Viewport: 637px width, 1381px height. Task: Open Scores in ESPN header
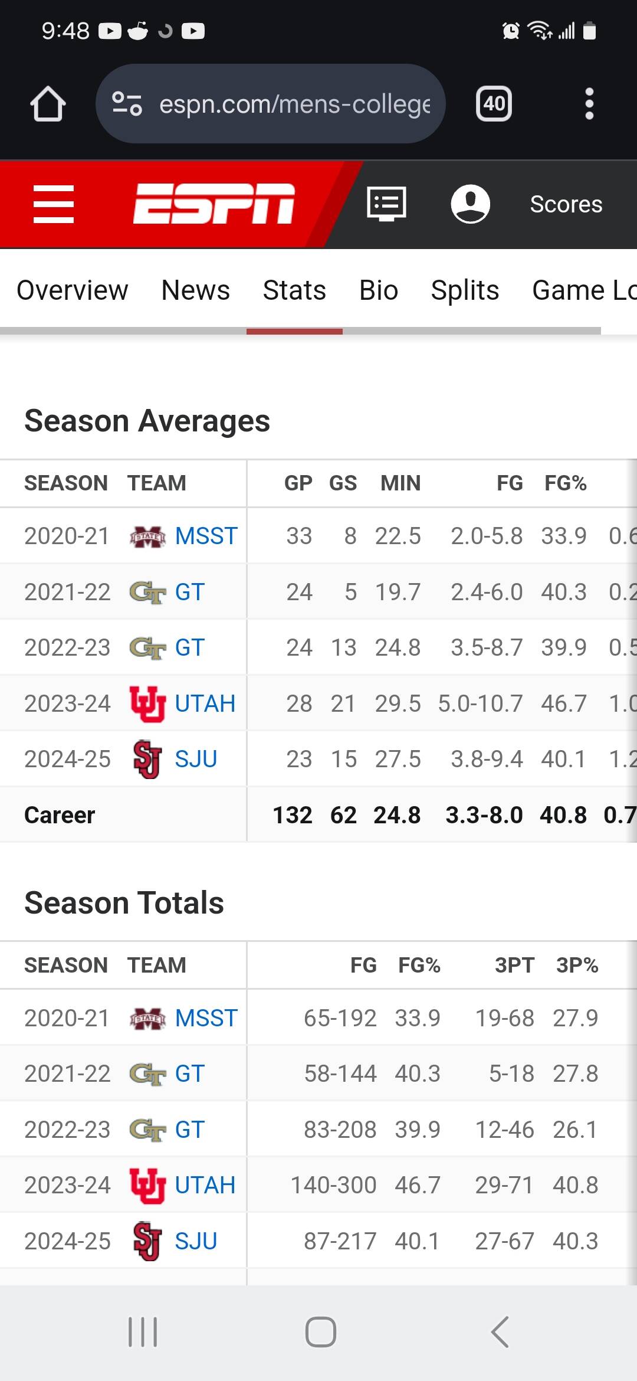tap(566, 204)
